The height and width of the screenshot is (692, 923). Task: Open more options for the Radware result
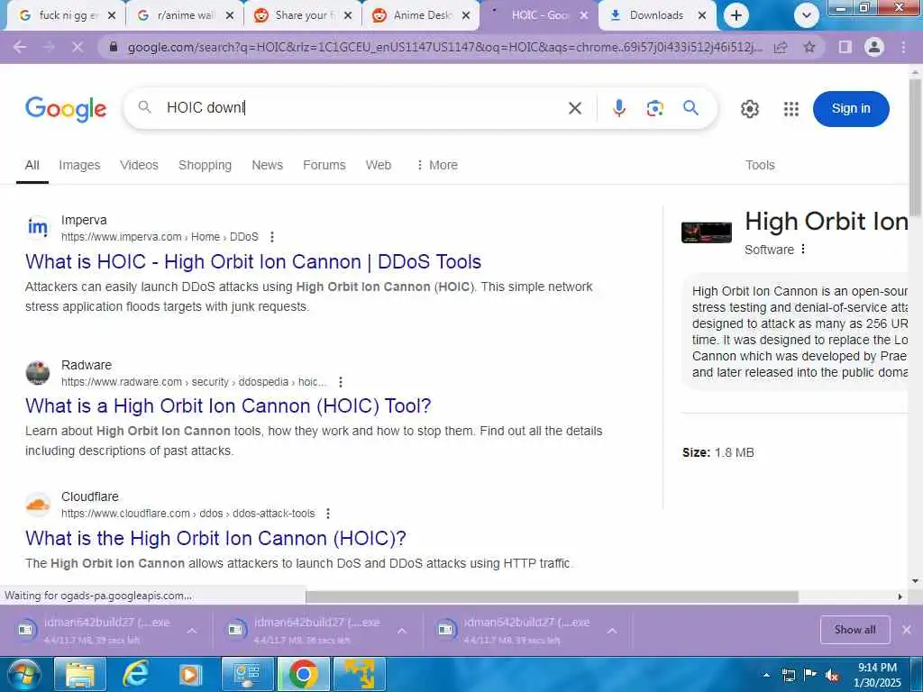pyautogui.click(x=340, y=382)
